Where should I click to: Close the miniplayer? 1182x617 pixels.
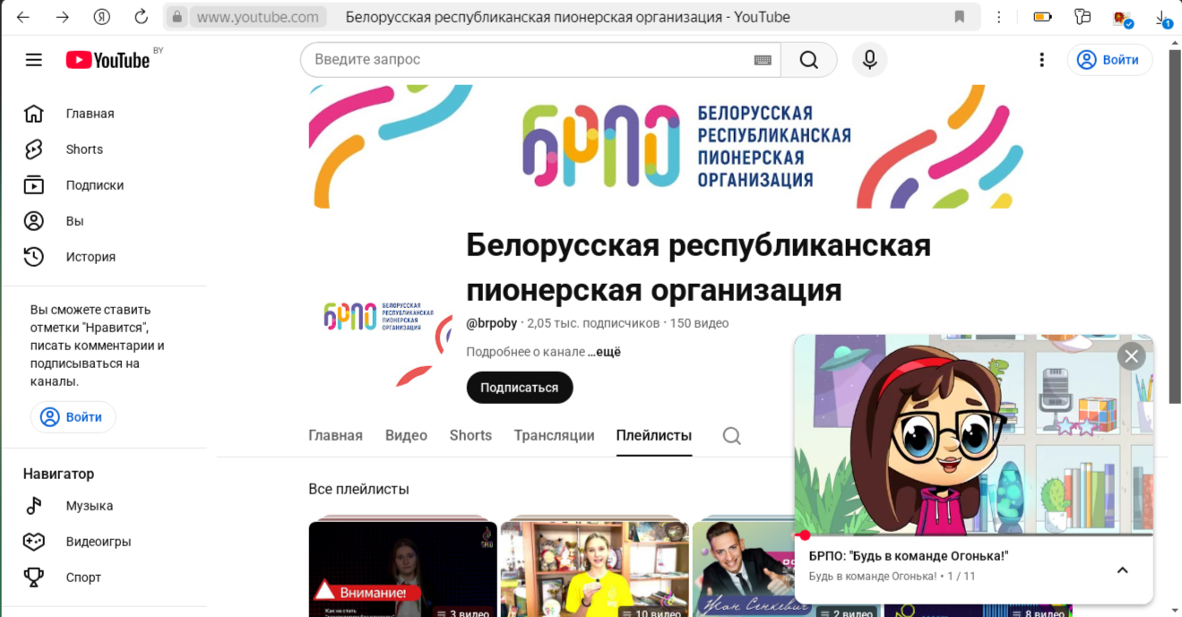tap(1131, 356)
